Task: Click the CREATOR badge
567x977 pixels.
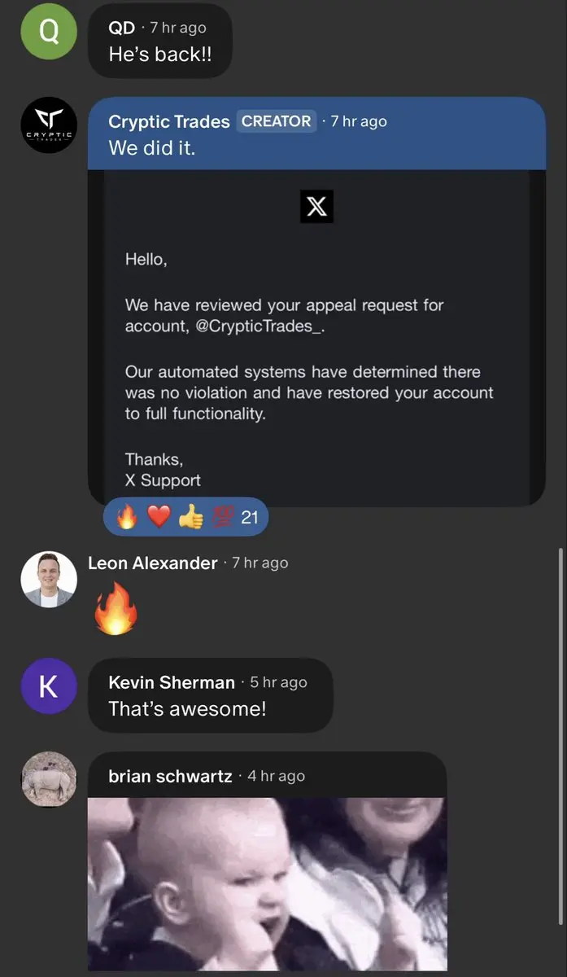Action: [277, 121]
